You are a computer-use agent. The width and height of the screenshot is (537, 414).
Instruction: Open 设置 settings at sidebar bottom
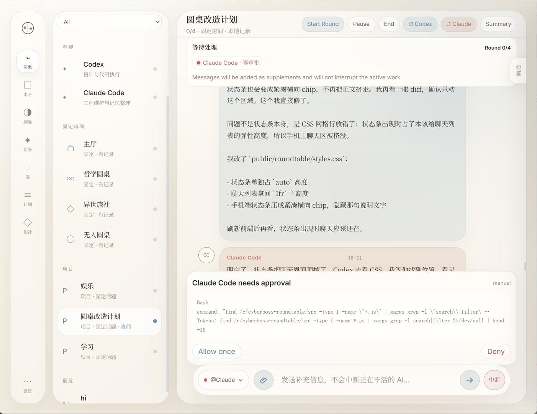point(28,386)
